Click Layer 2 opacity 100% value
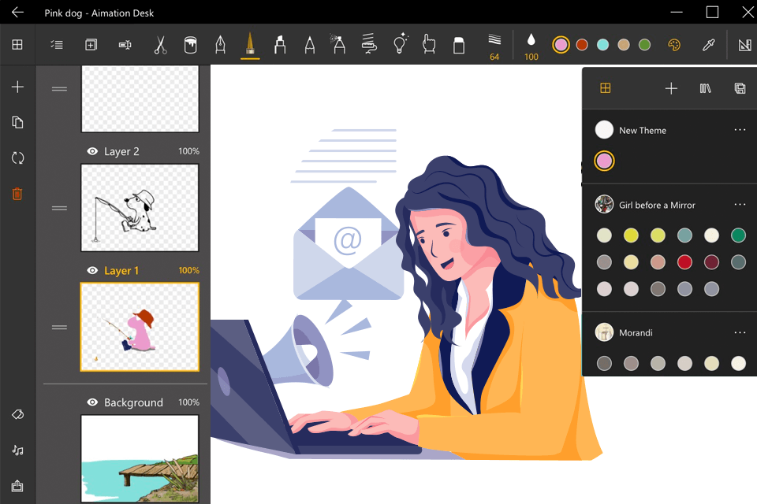Viewport: 757px width, 504px height. coord(188,151)
